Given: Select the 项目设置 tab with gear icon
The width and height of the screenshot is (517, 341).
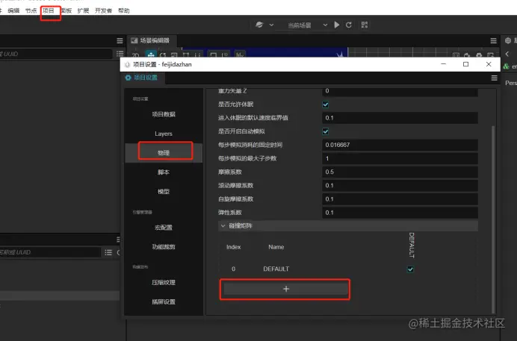Looking at the screenshot, I should coord(142,78).
